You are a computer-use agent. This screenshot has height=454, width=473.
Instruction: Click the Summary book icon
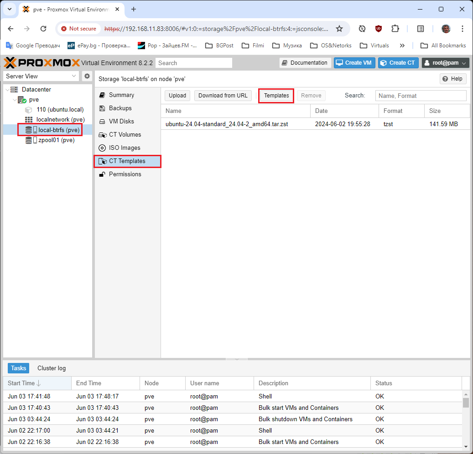pos(102,95)
